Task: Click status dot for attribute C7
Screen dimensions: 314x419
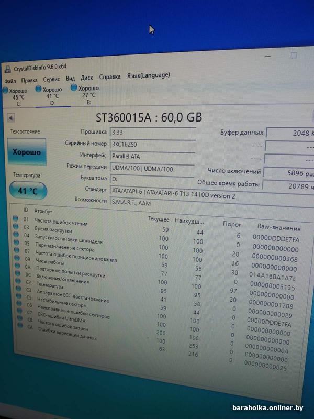Action: (x=19, y=311)
